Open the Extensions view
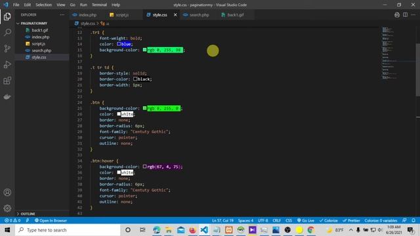The height and width of the screenshot is (236, 420). [7, 81]
